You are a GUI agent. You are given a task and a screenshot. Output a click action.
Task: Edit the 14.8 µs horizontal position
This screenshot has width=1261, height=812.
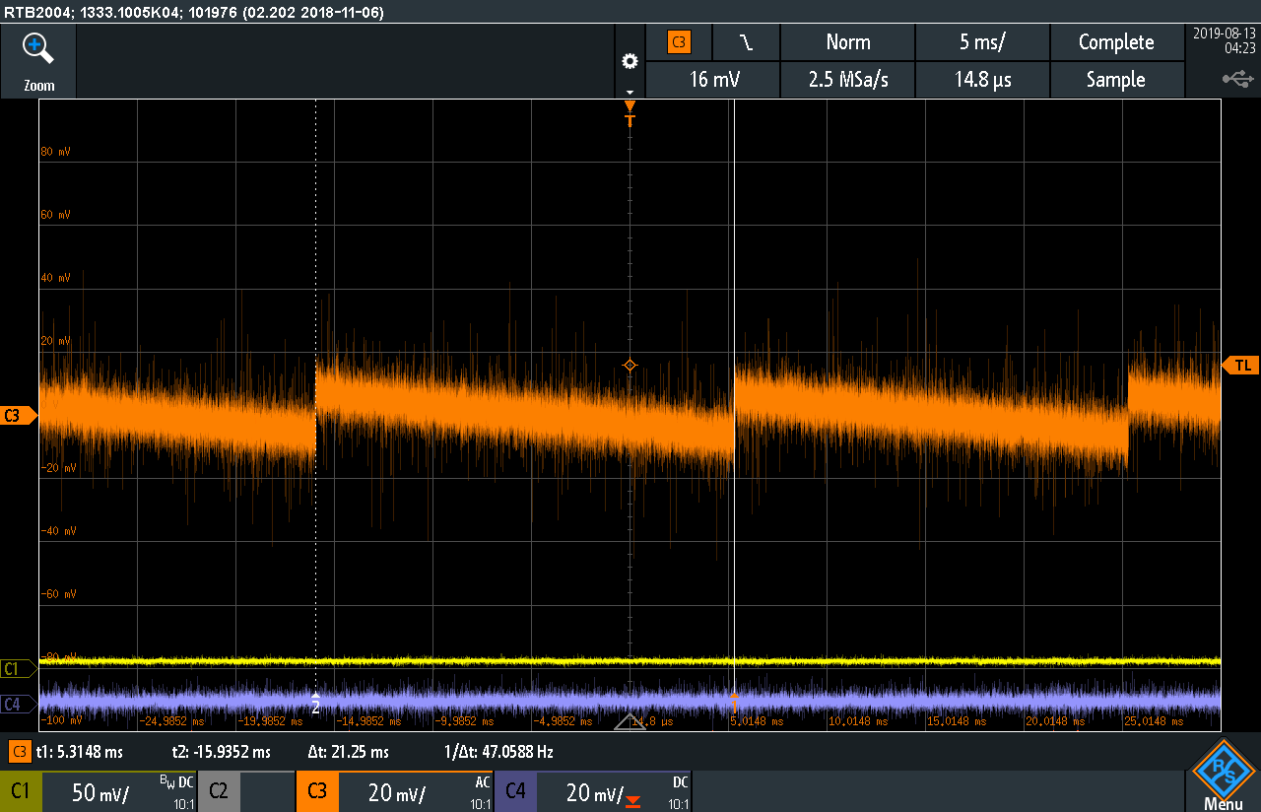982,80
